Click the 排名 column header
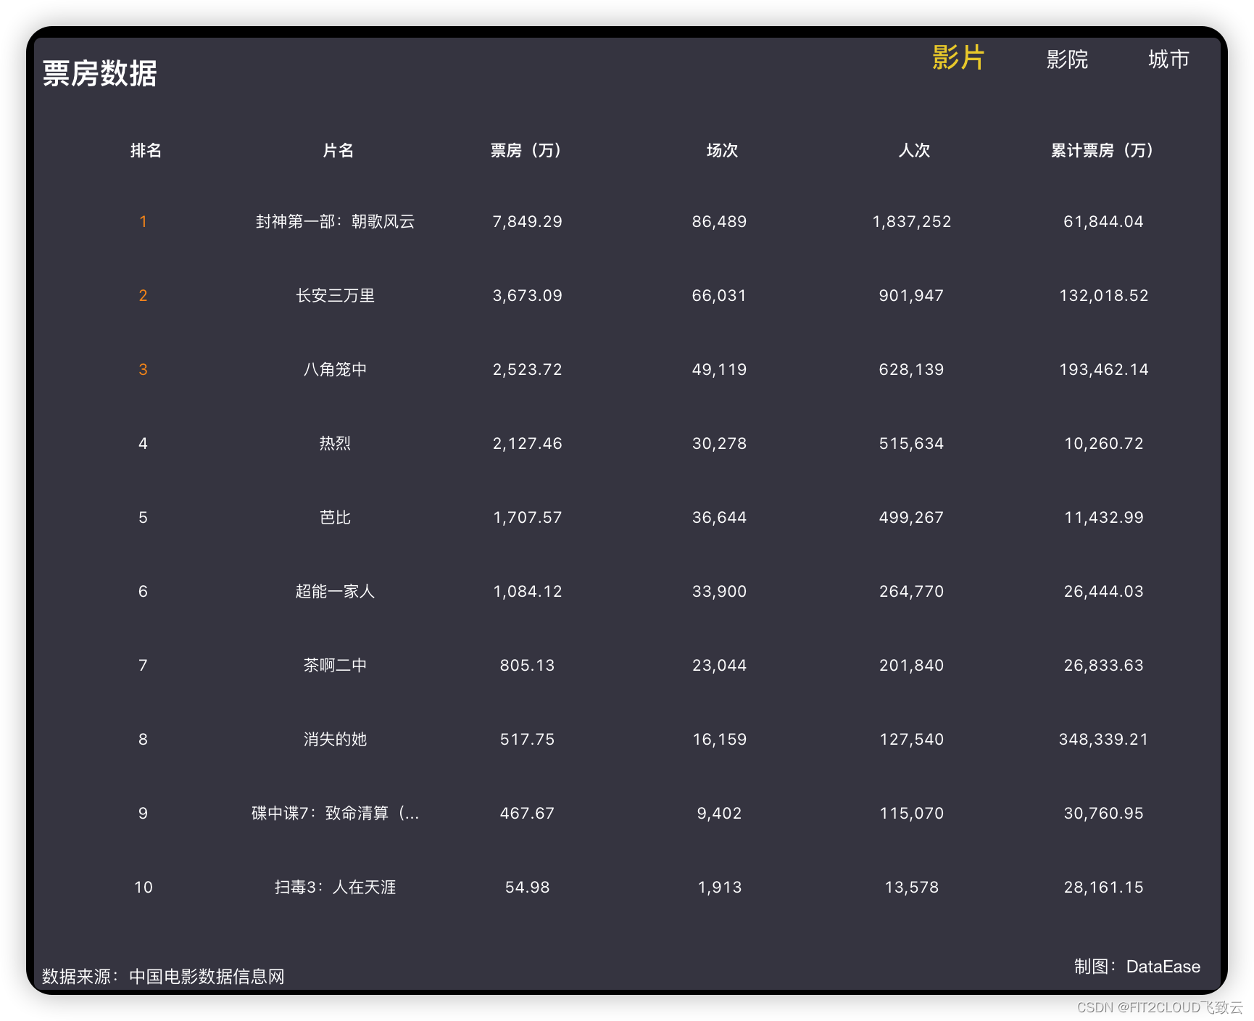 pyautogui.click(x=146, y=150)
